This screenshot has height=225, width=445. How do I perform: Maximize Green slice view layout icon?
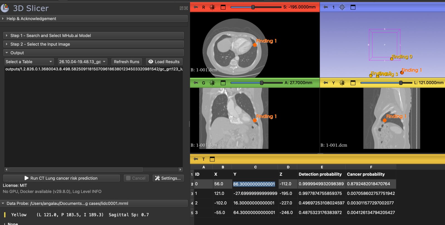click(223, 83)
